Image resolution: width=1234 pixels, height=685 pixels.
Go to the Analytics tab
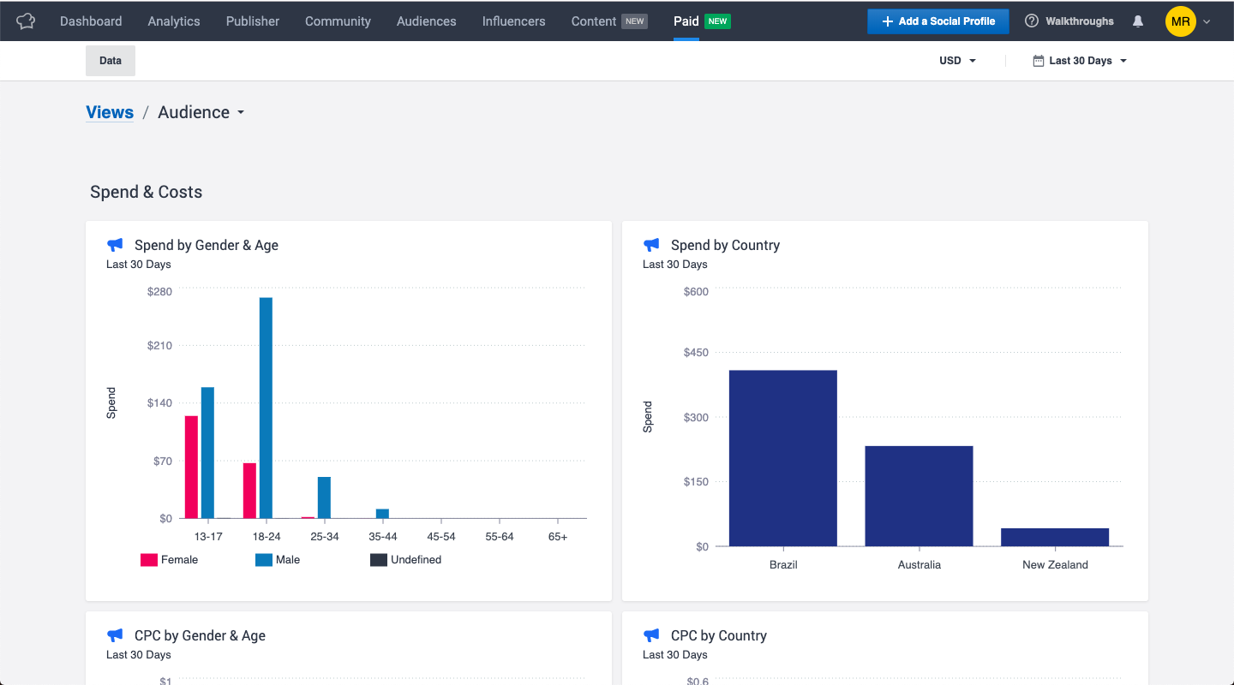173,21
